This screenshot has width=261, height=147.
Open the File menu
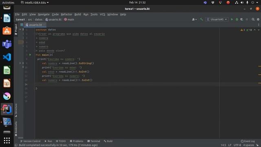[x=17, y=14]
